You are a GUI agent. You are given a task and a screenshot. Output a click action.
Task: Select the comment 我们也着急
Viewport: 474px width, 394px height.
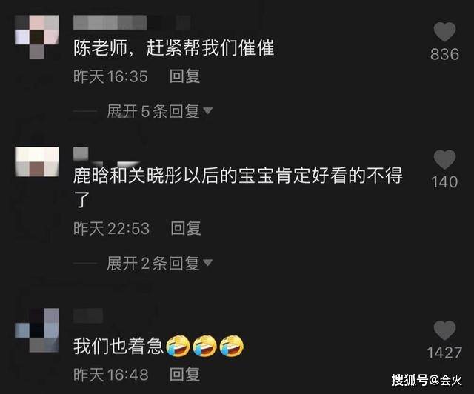pos(118,346)
